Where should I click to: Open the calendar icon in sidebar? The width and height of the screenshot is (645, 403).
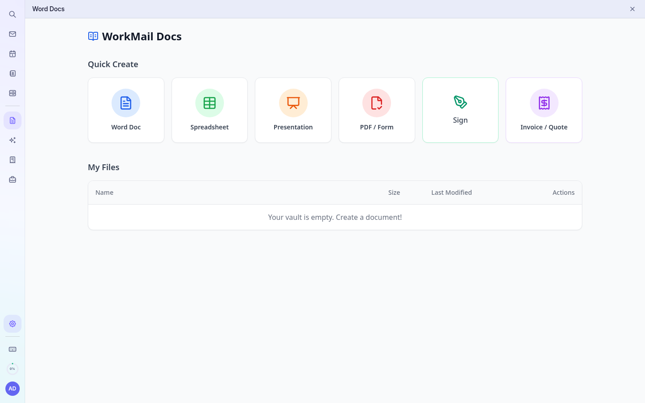point(13,54)
